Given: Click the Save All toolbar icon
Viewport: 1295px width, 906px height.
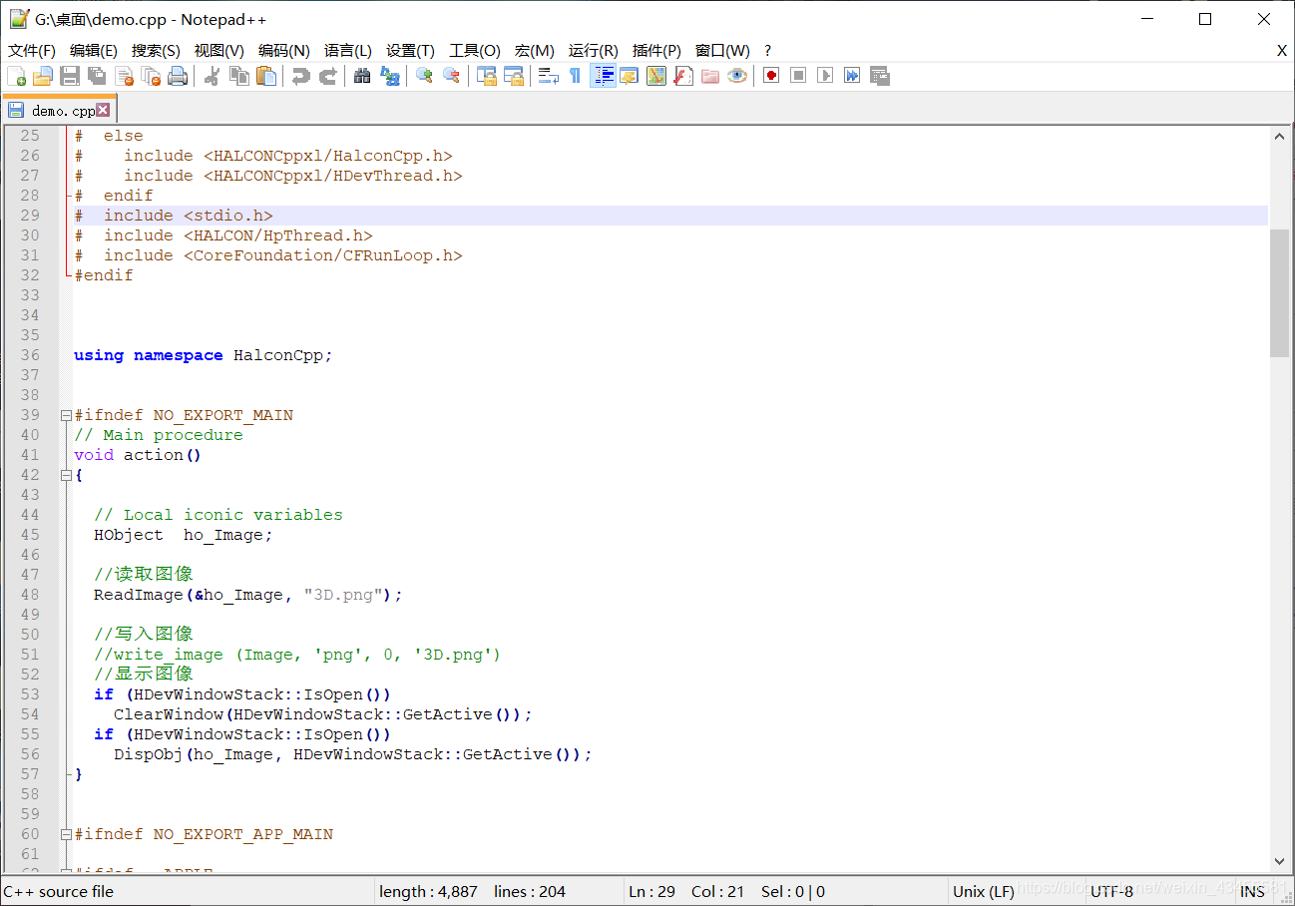Looking at the screenshot, I should coord(97,76).
